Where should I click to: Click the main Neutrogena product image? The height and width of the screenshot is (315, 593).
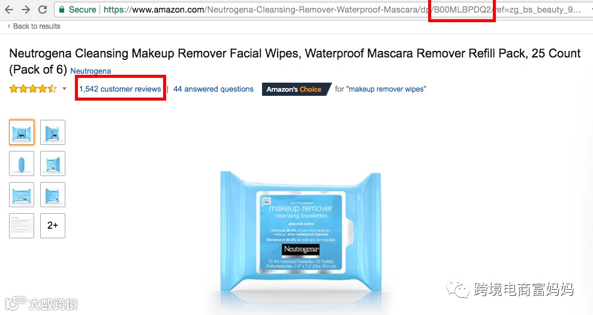[x=300, y=231]
